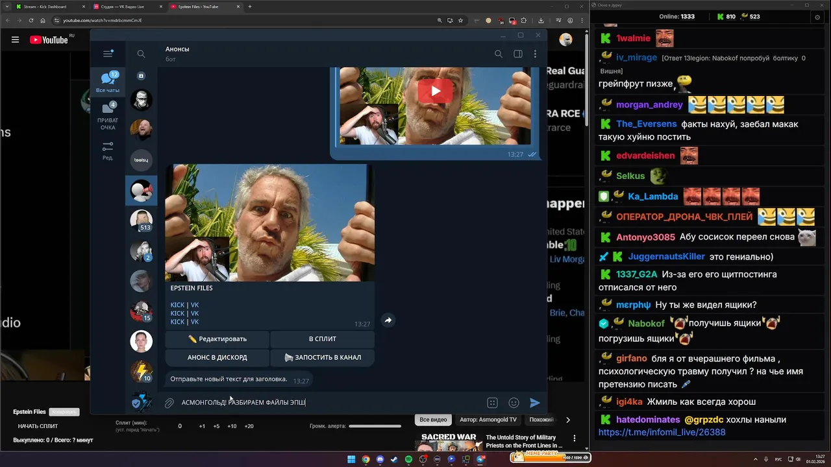Open browser extensions puzzle icon
The width and height of the screenshot is (831, 467).
(524, 20)
